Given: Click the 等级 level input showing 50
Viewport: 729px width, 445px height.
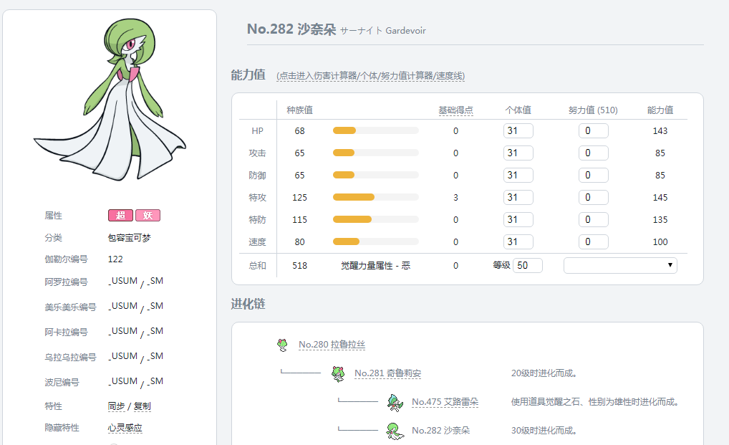Looking at the screenshot, I should pyautogui.click(x=527, y=266).
